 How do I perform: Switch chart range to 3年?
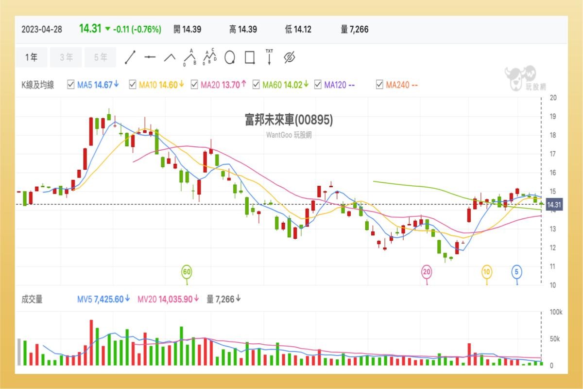click(x=67, y=57)
